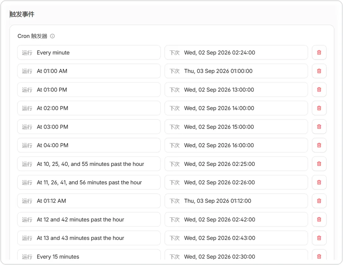Click next run Wed, 02 Sep 2026 02:43:00
The height and width of the screenshot is (265, 343).
[236, 238]
